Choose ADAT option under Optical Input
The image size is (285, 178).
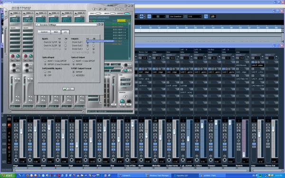tap(45, 61)
